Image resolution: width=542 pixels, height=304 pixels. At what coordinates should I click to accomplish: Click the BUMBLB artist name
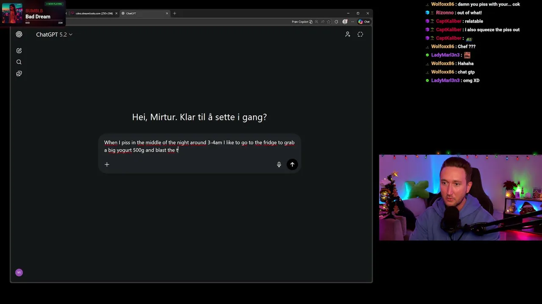coord(34,11)
